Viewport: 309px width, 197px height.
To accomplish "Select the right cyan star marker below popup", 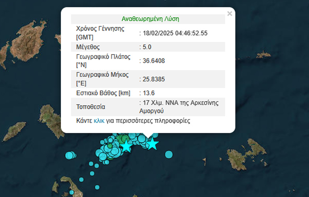I will (x=152, y=144).
